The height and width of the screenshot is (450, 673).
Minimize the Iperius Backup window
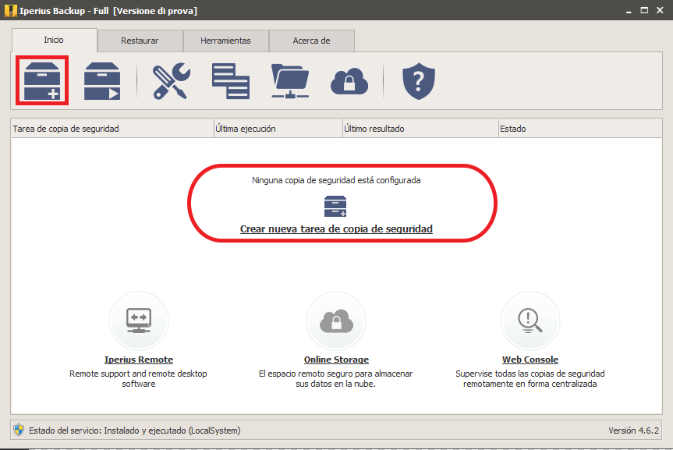[629, 11]
